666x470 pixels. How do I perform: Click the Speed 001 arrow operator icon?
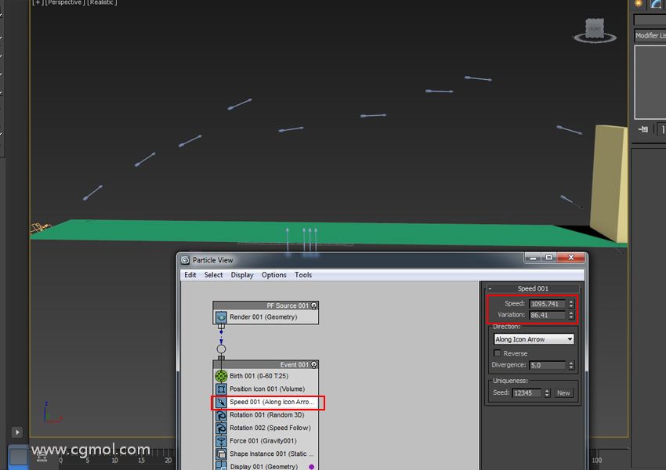coord(221,402)
